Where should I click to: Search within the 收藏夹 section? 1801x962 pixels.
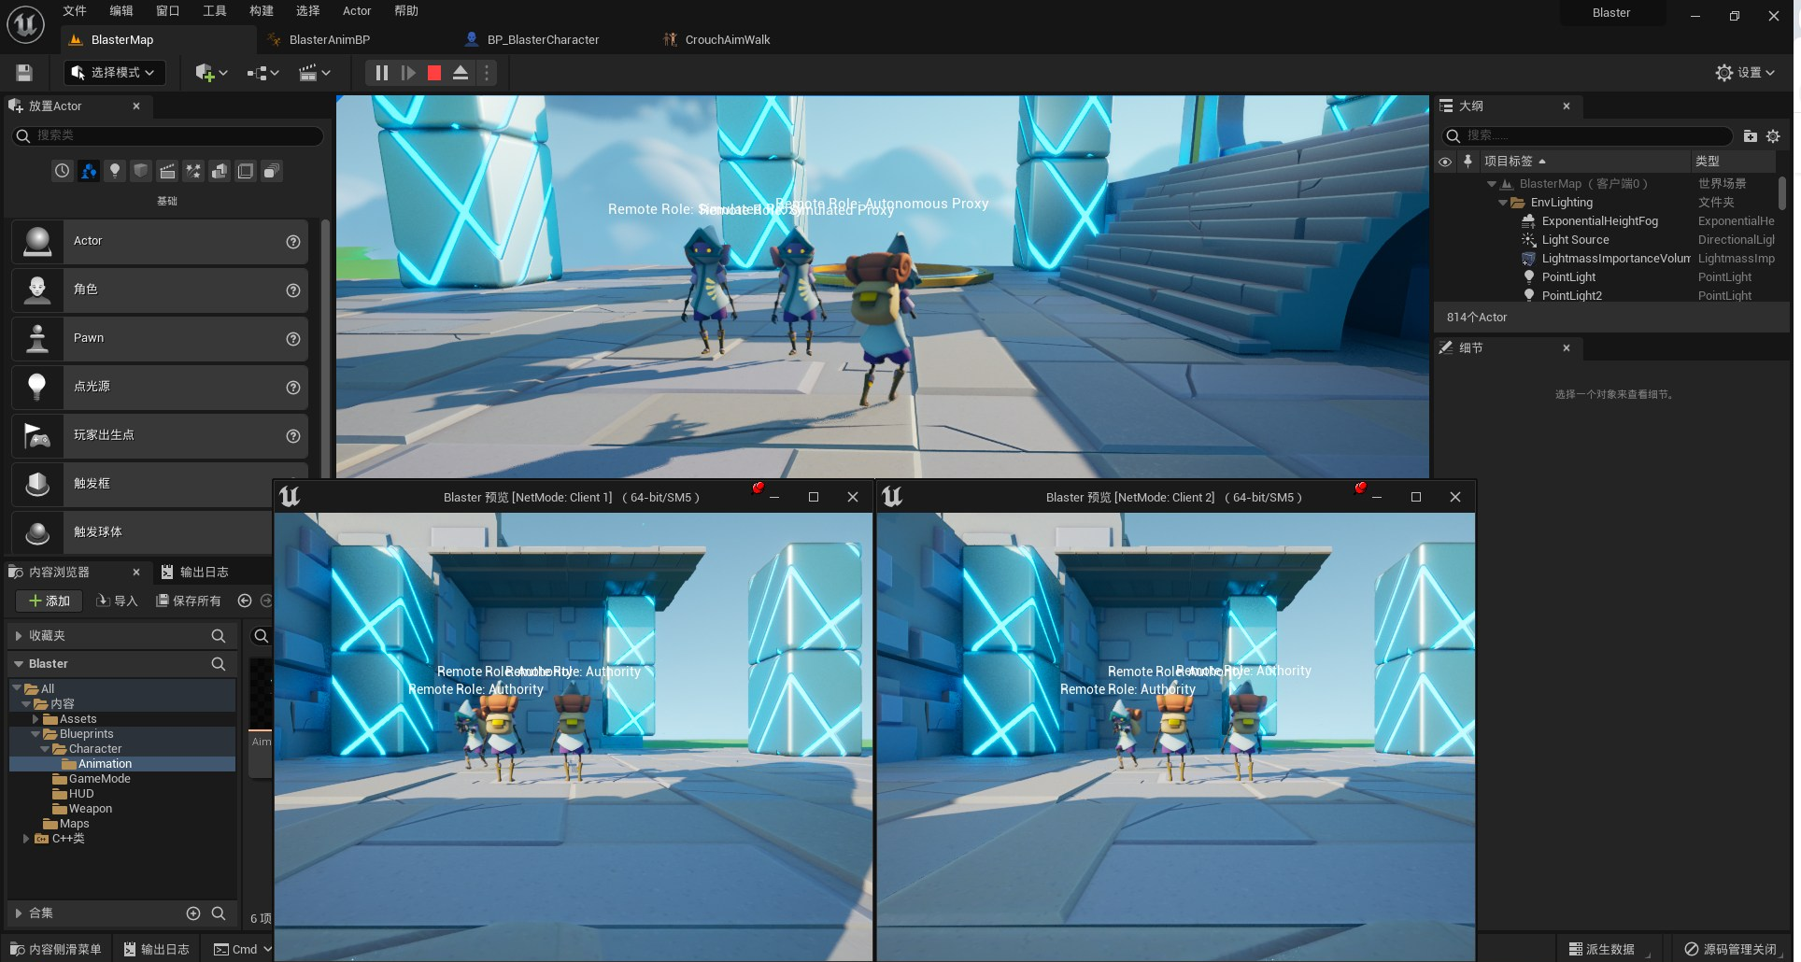point(219,636)
